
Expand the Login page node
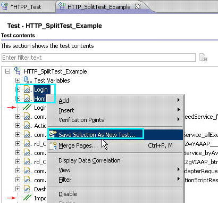click(18, 89)
